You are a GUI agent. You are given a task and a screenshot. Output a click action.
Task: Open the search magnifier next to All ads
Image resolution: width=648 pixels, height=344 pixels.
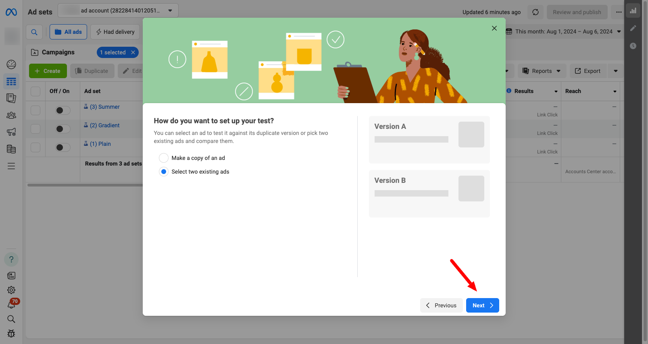[34, 32]
